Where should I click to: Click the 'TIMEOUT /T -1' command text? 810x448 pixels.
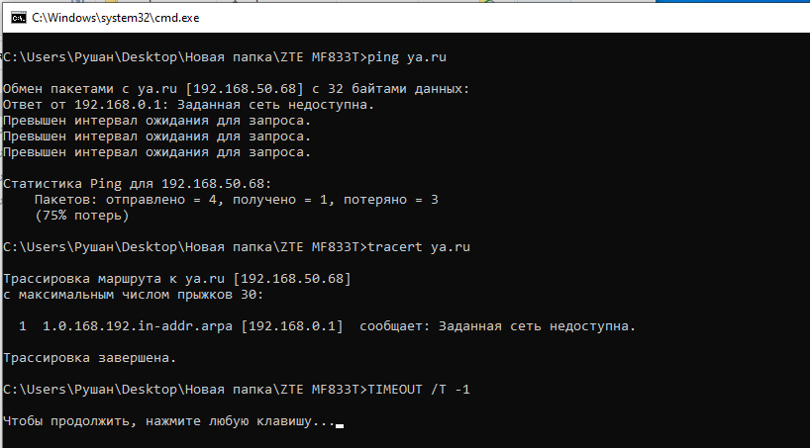pyautogui.click(x=419, y=390)
